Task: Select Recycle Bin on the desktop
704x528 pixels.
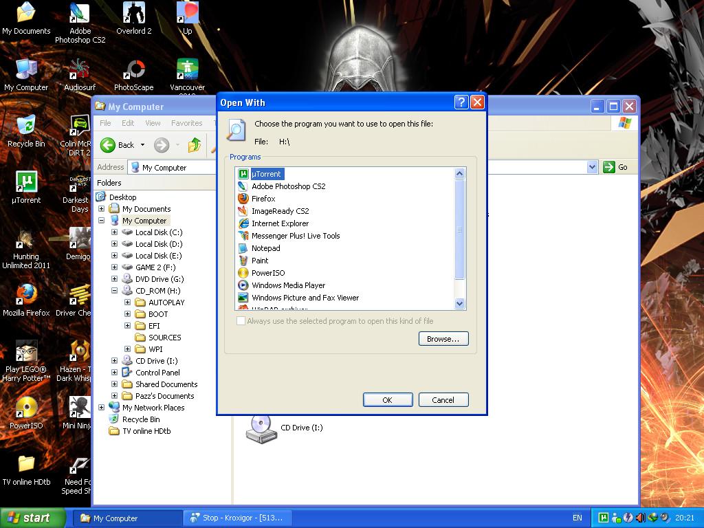Action: pos(26,131)
